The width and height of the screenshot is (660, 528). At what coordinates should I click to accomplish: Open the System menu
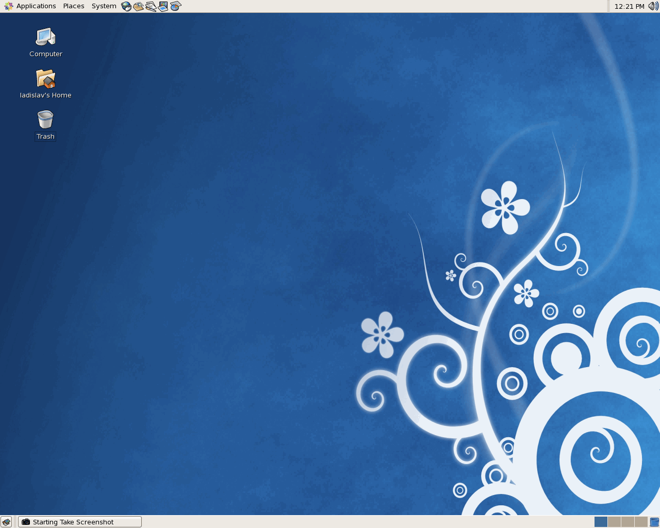pyautogui.click(x=104, y=6)
